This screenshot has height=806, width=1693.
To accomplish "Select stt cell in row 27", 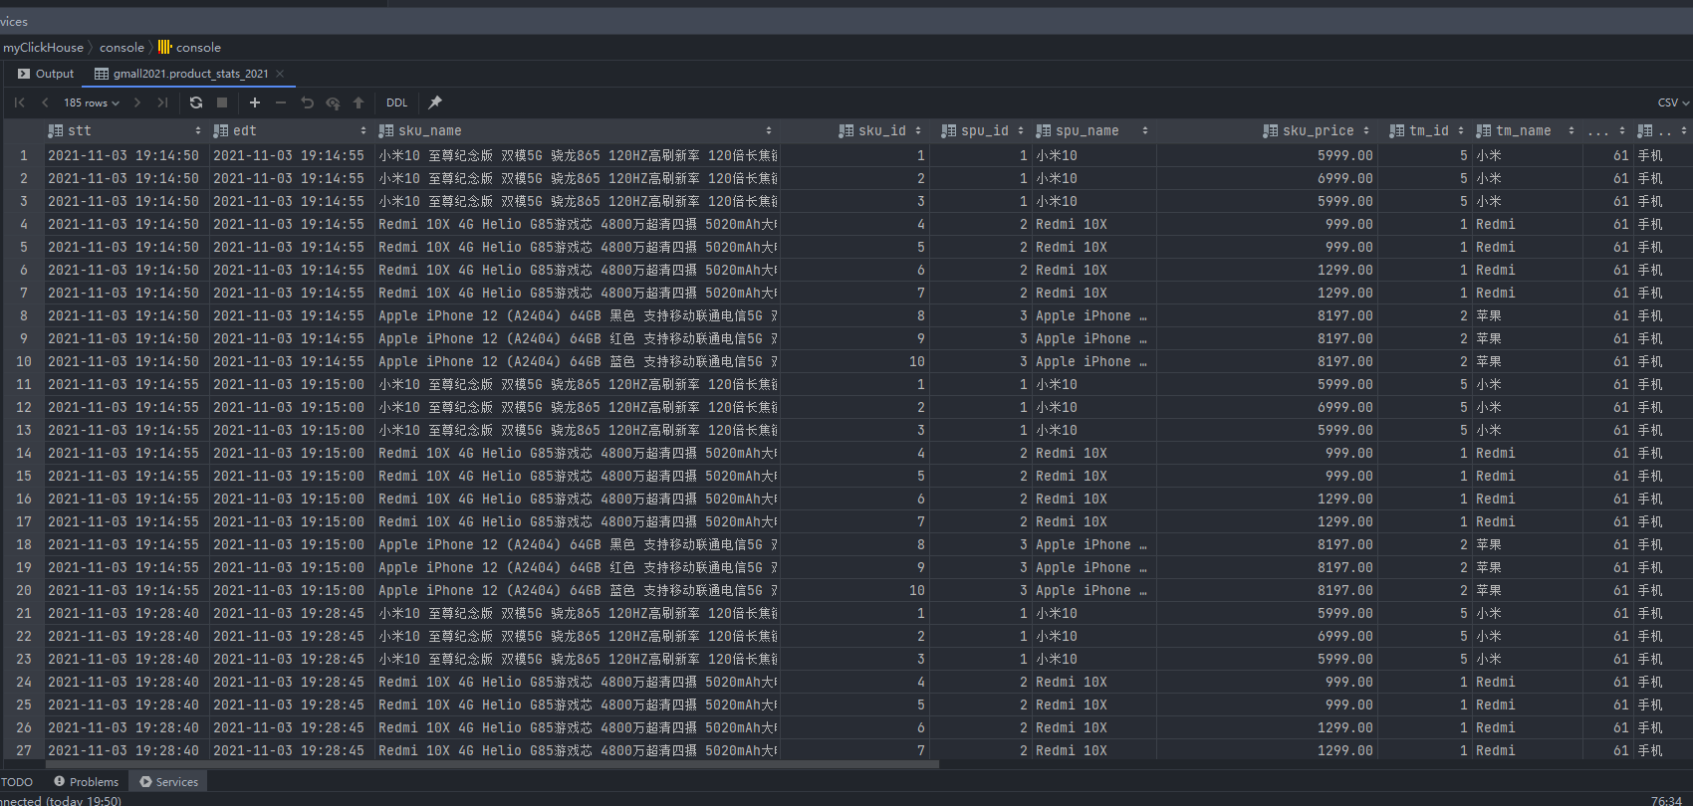I will [x=125, y=750].
